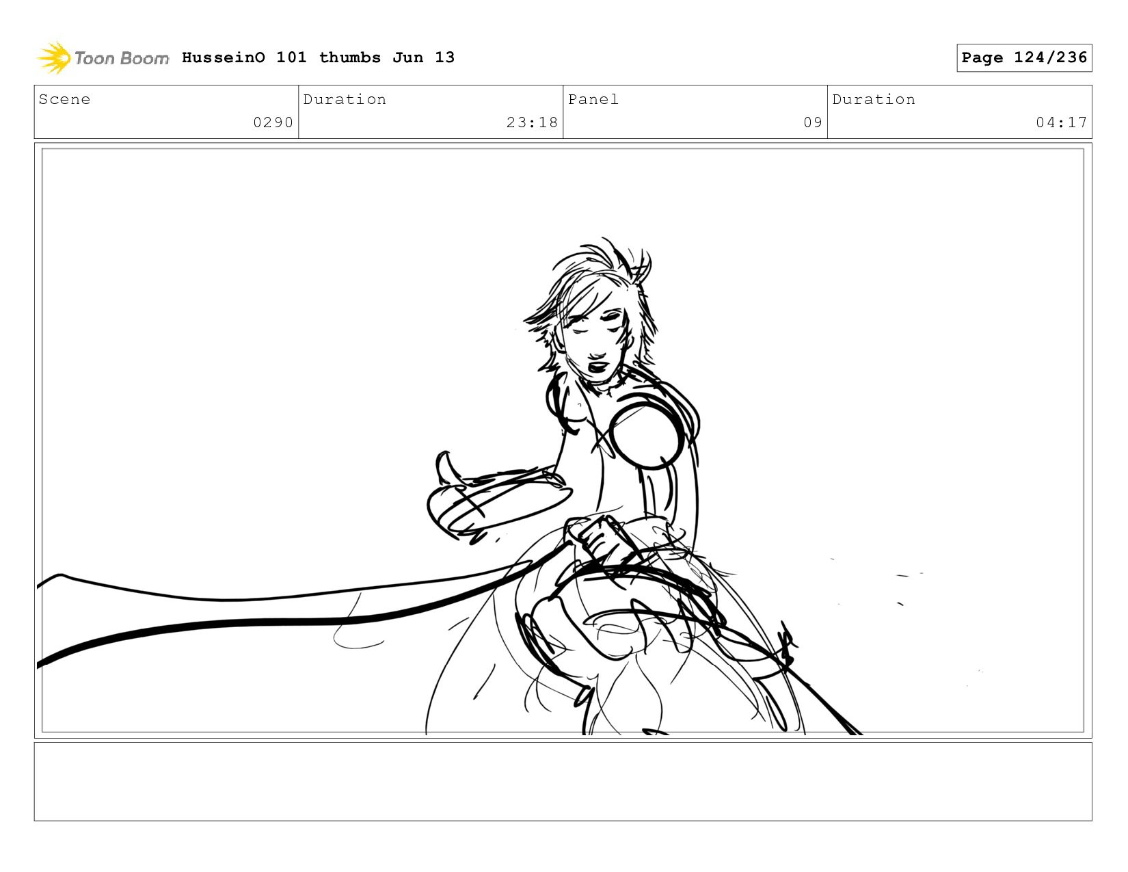Viewport: 1128px width, 872px height.
Task: Select the panel duration '04:17'
Action: pyautogui.click(x=1061, y=122)
